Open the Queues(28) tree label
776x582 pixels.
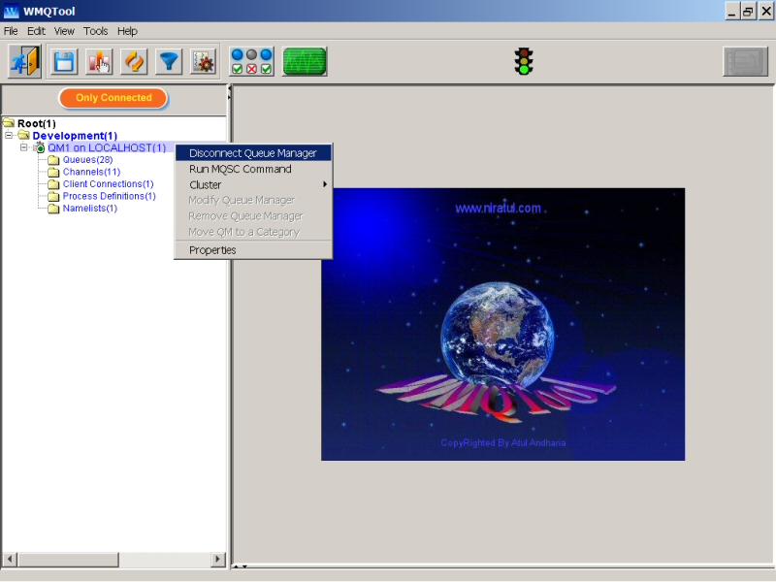pyautogui.click(x=87, y=160)
